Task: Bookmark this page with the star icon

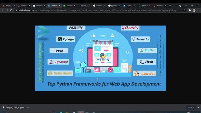Action: [184, 10]
